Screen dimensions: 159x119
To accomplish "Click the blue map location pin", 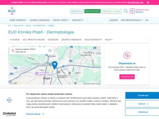I will pos(55,65).
